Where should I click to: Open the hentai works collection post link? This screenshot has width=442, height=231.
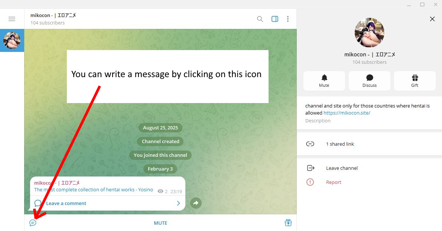[x=93, y=189]
